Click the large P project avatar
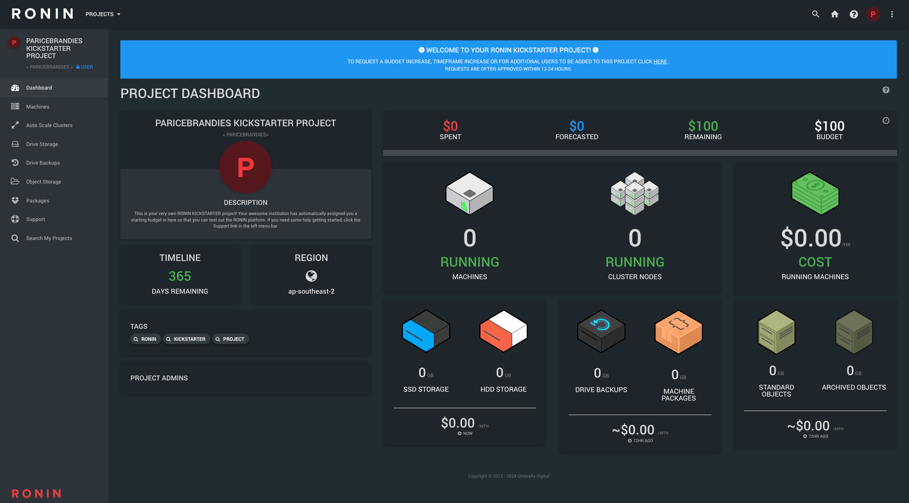The height and width of the screenshot is (503, 909). (x=246, y=167)
